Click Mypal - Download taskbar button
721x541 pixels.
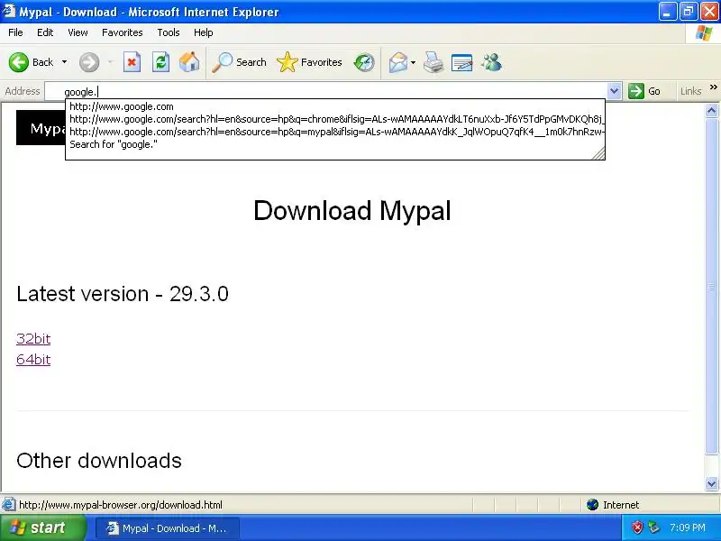click(x=168, y=528)
